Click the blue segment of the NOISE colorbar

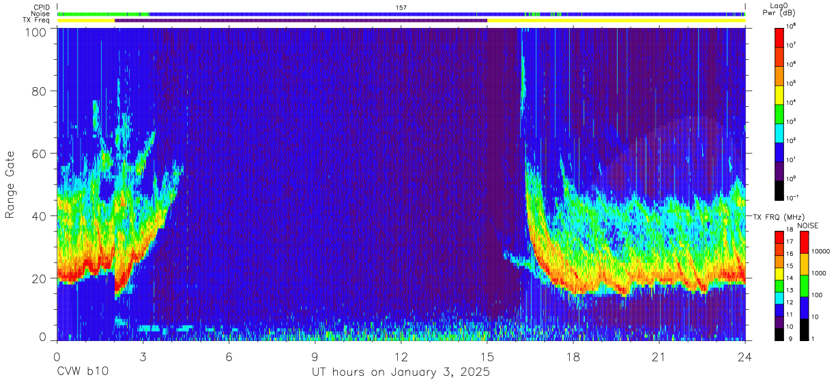pyautogui.click(x=805, y=308)
